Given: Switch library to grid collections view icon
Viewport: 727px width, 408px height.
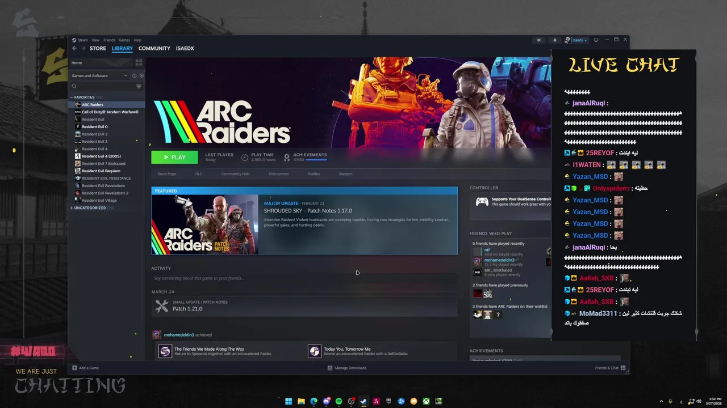Looking at the screenshot, I should [139, 62].
